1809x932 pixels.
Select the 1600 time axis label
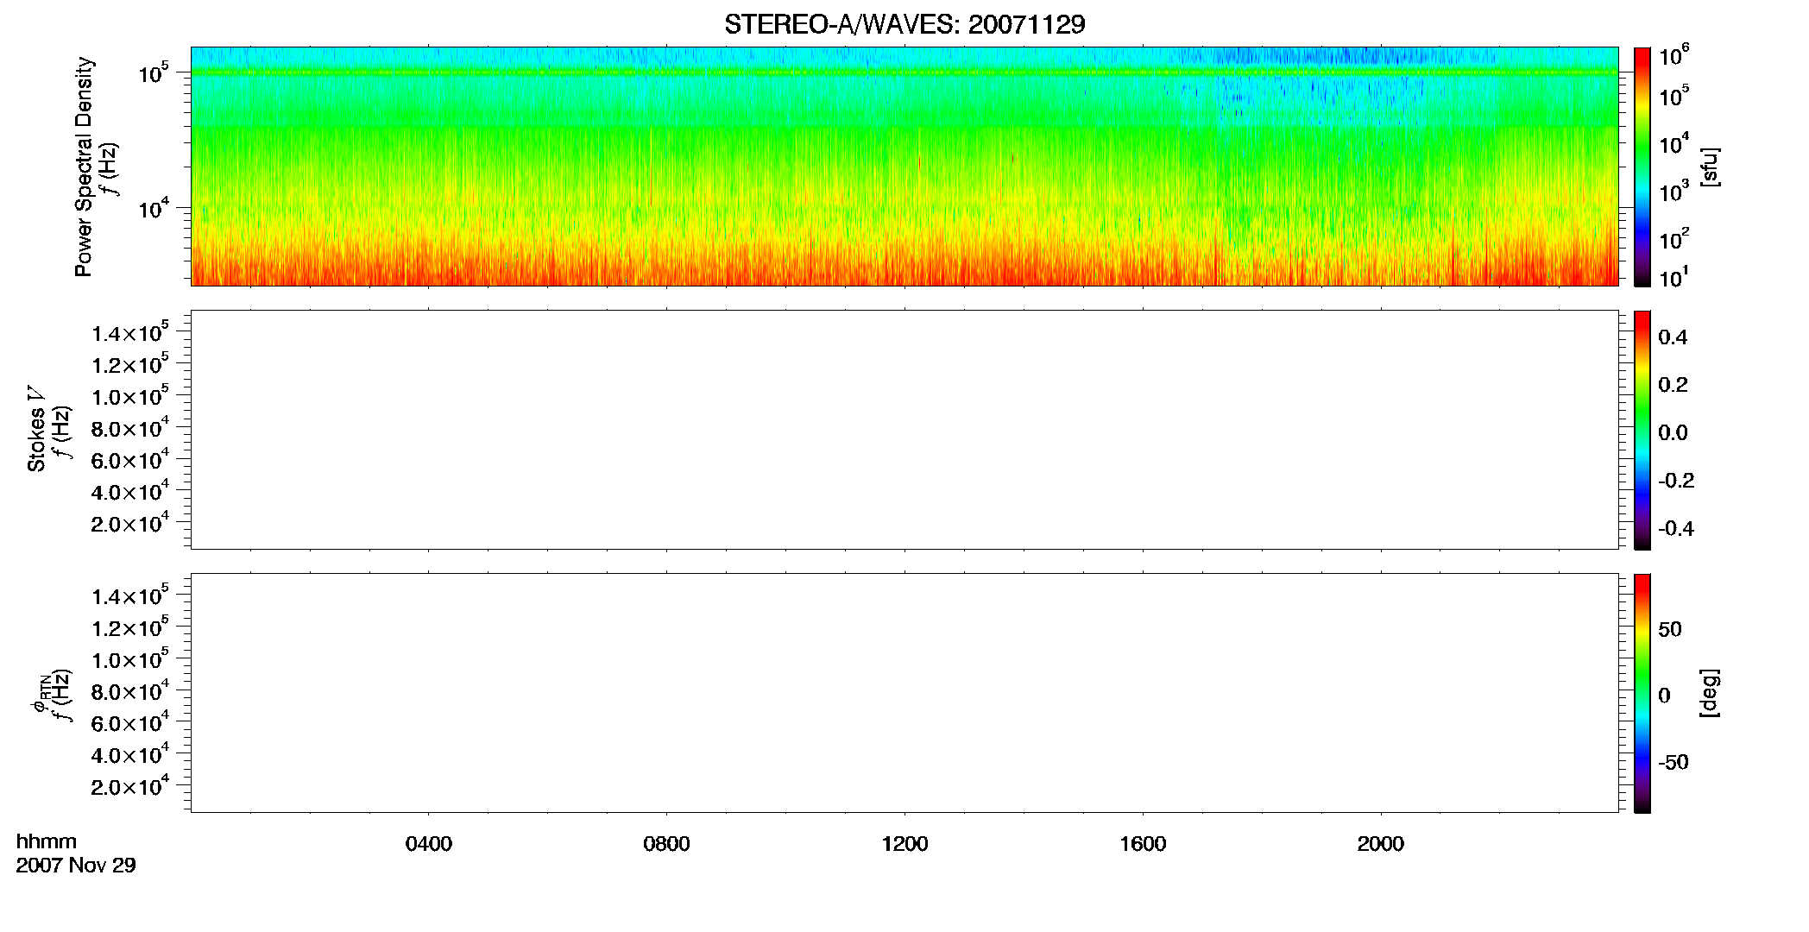coord(1143,844)
